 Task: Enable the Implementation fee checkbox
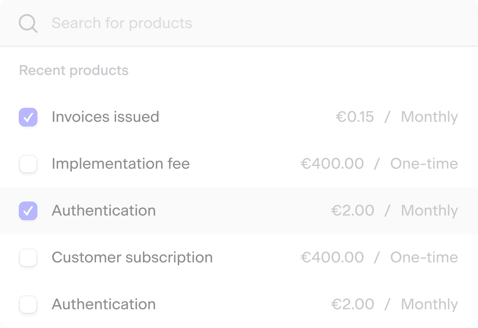coord(28,164)
